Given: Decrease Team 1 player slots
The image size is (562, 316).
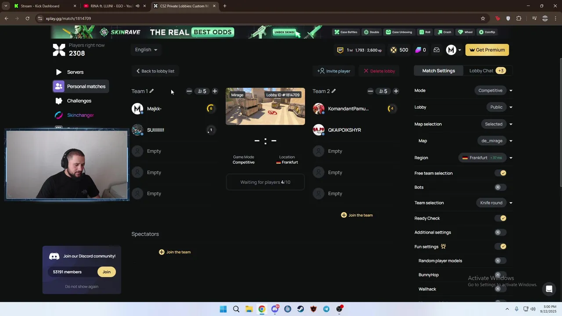Looking at the screenshot, I should click(189, 91).
